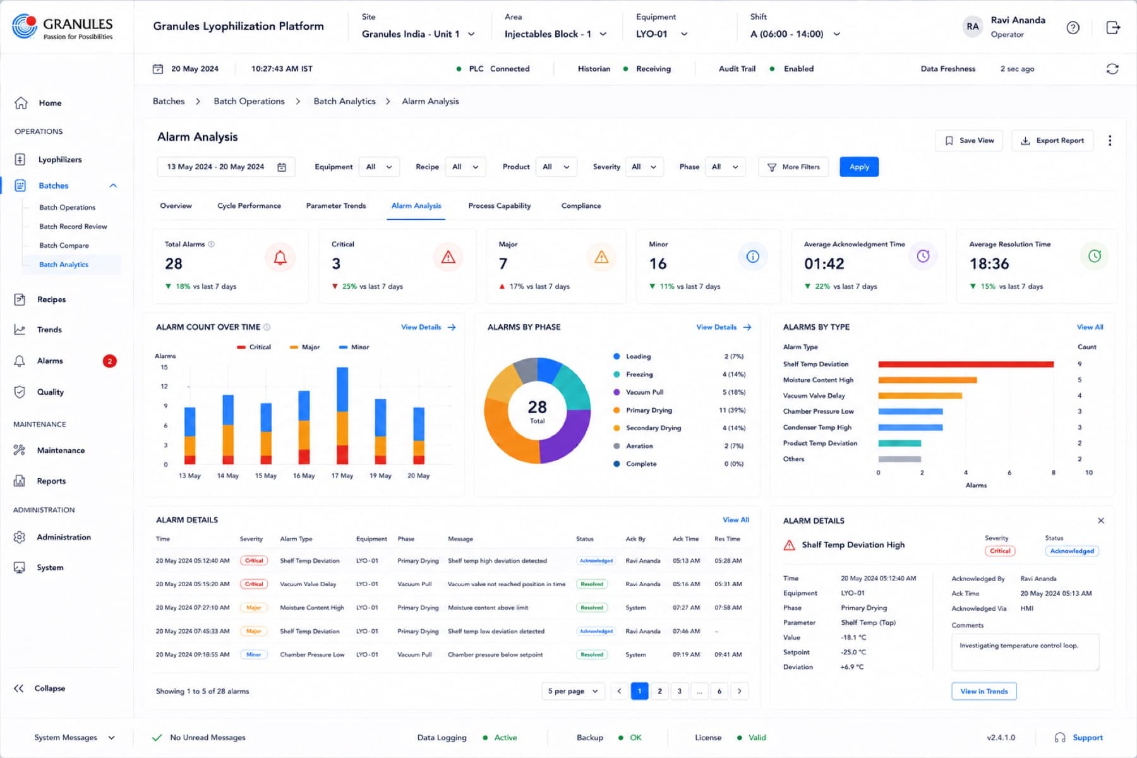
Task: Open the Phase filter dropdown
Action: pos(725,167)
